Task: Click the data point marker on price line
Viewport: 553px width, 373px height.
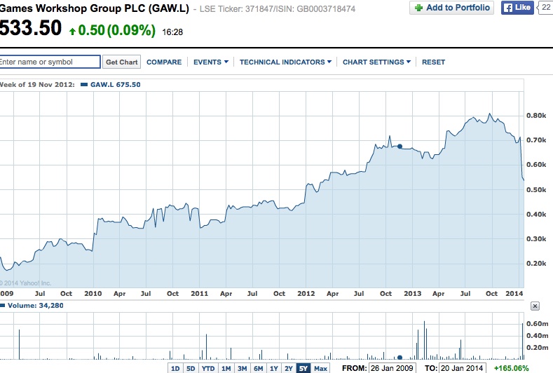Action: [400, 147]
